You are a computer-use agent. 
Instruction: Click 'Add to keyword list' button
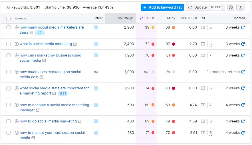(x=162, y=7)
